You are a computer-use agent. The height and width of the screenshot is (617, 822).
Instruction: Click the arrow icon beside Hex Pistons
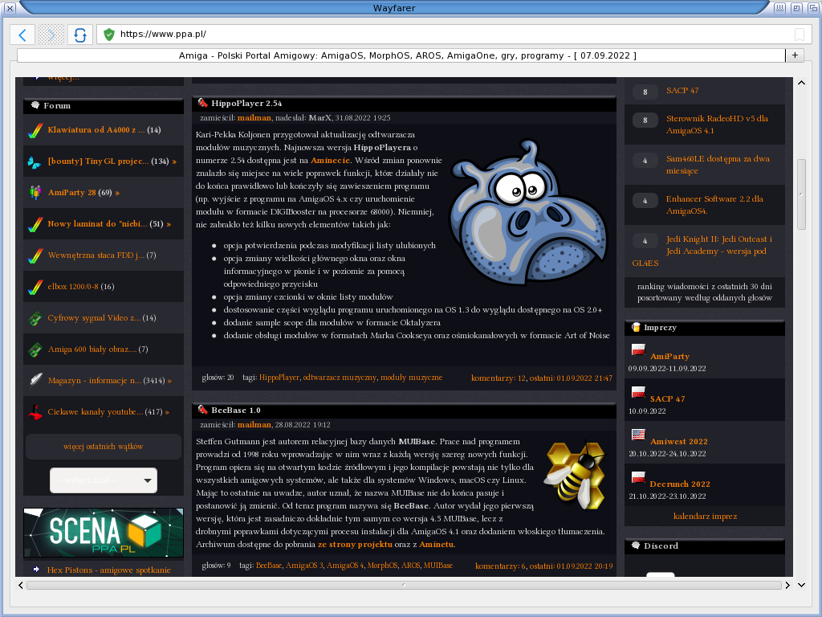(36, 570)
